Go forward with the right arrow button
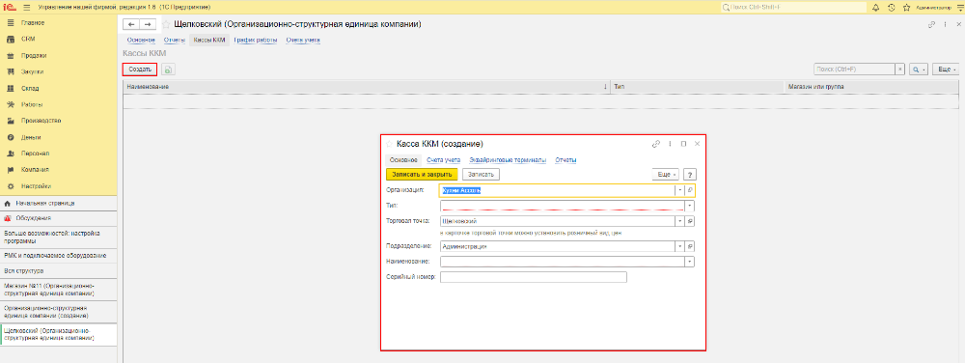965x363 pixels. tap(148, 24)
